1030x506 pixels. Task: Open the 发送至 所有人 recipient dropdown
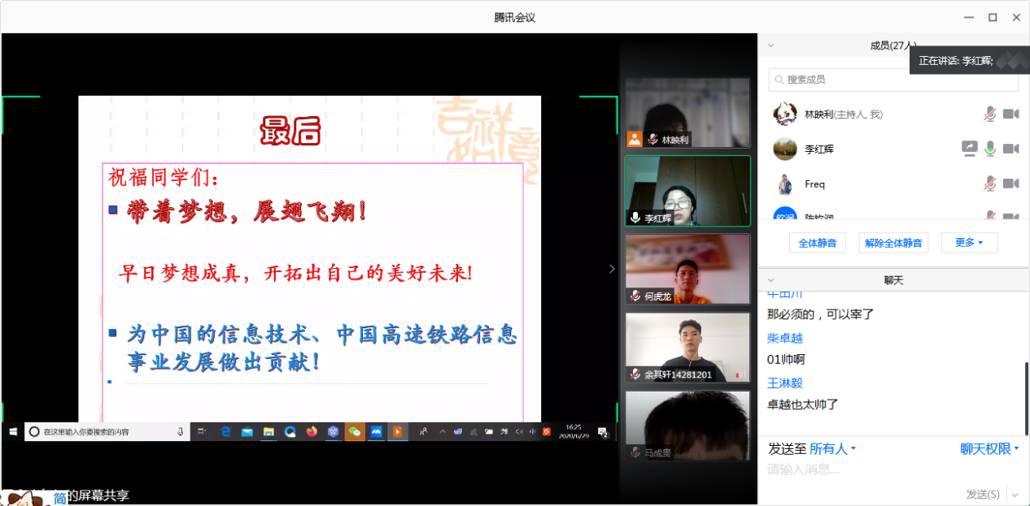[x=832, y=449]
